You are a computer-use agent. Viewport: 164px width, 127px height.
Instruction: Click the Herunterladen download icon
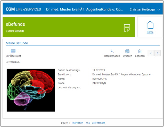[x=112, y=51]
